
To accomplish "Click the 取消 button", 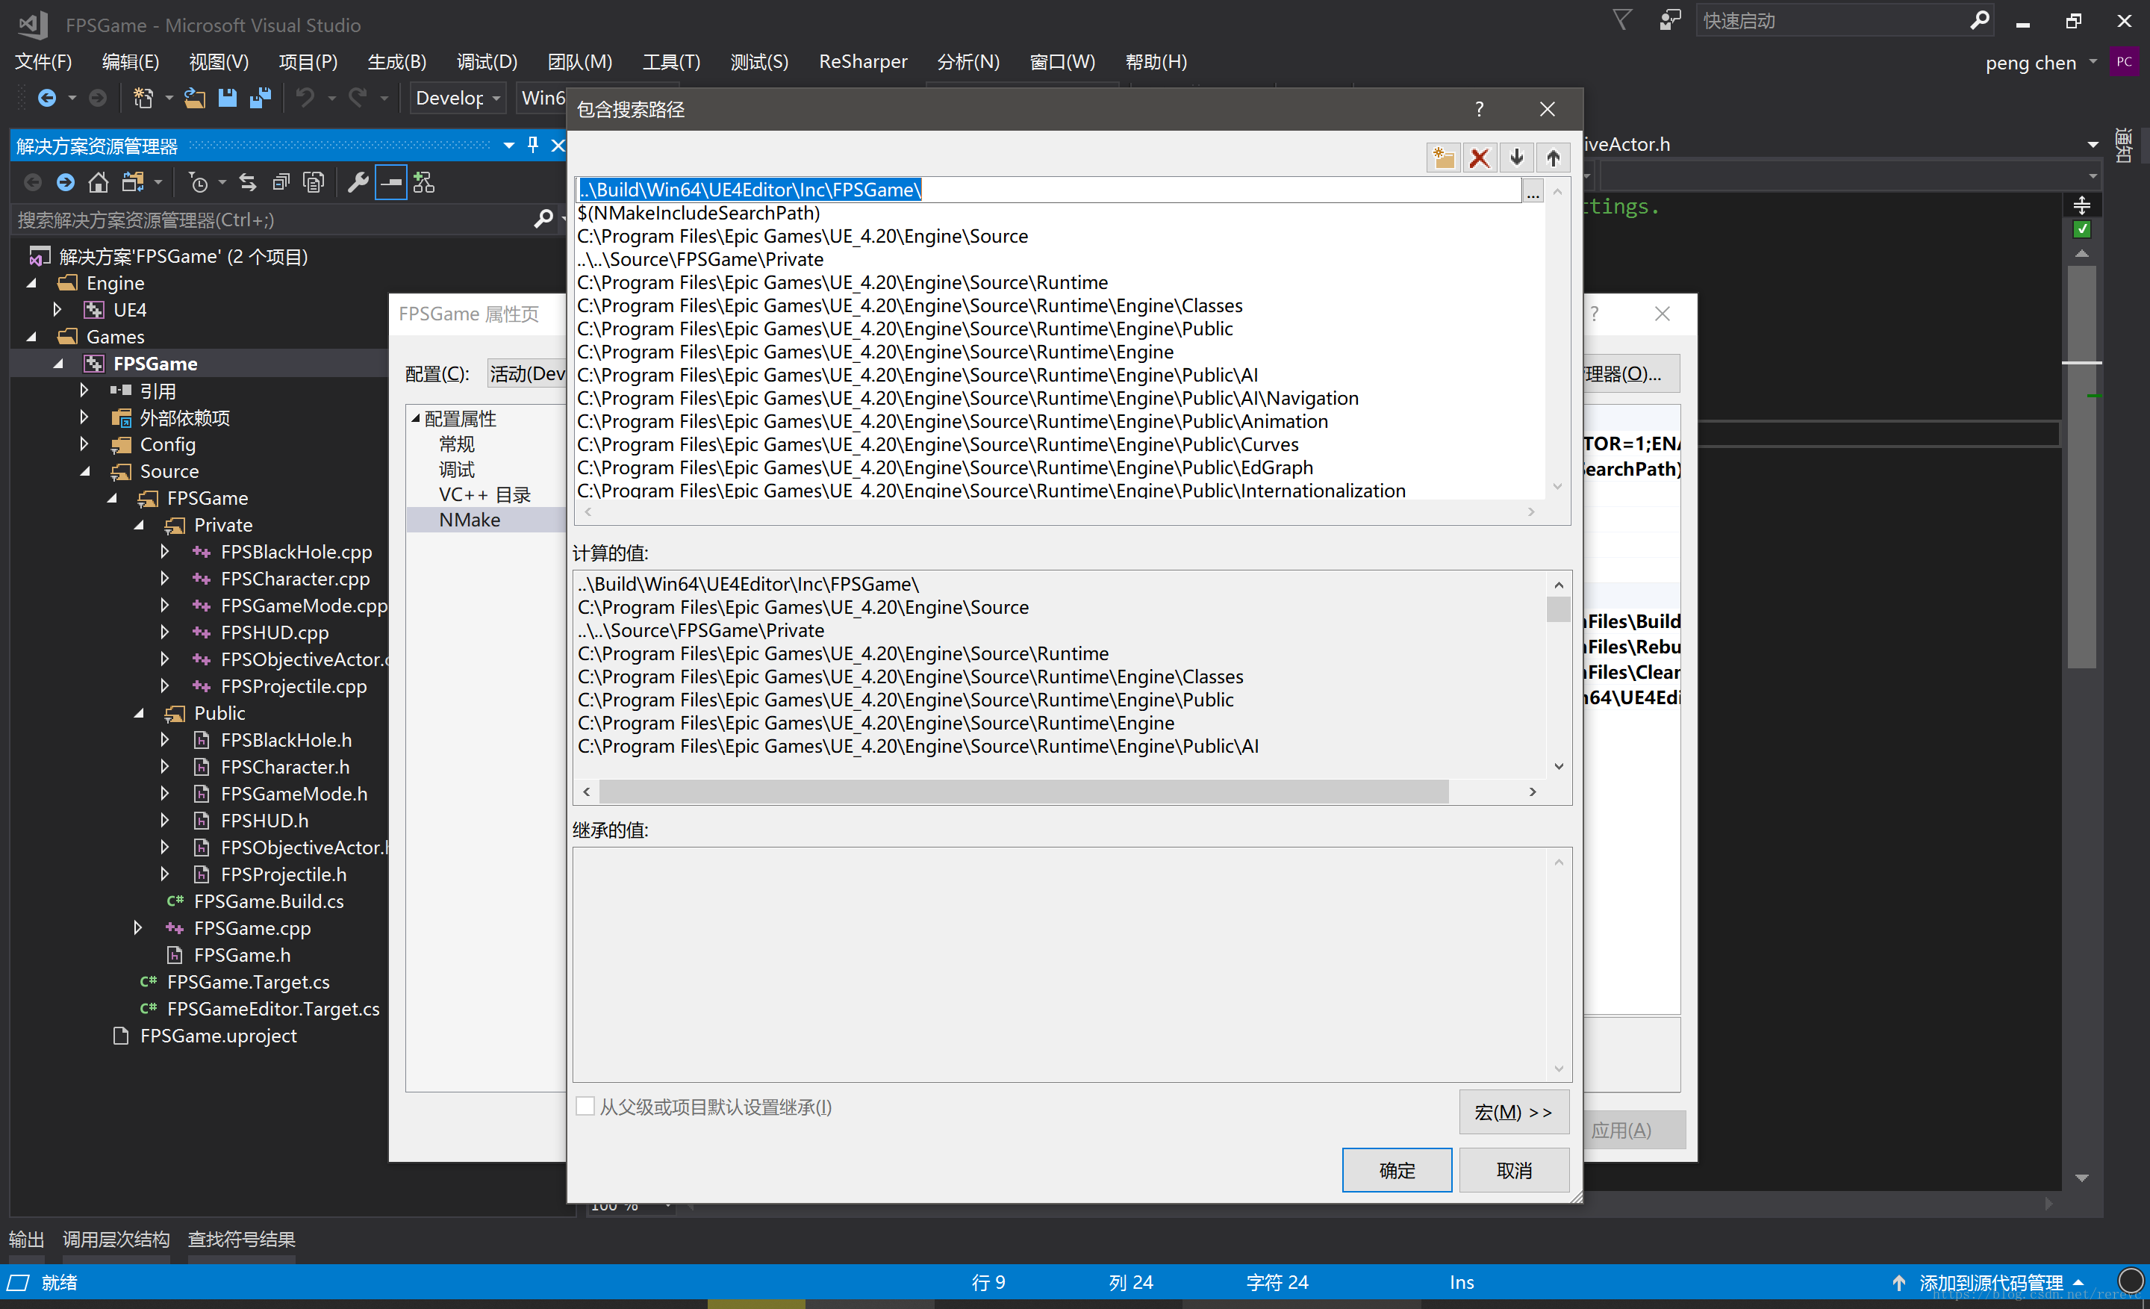I will 1514,1170.
